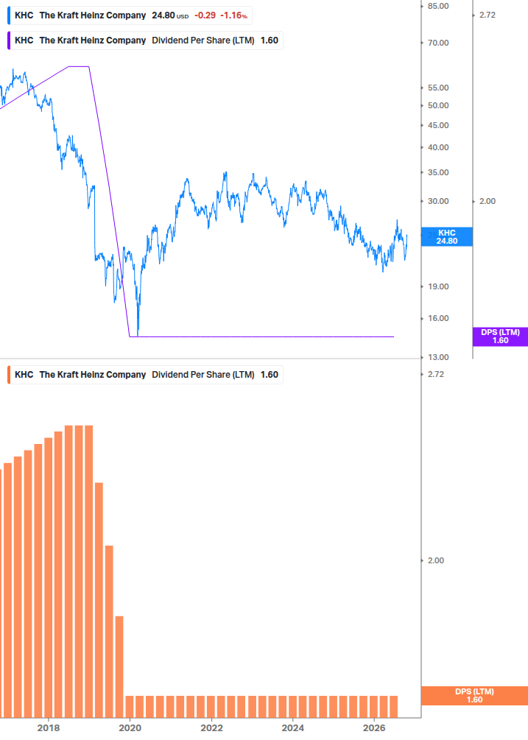Click the 2022 label on time axis

coord(211,727)
